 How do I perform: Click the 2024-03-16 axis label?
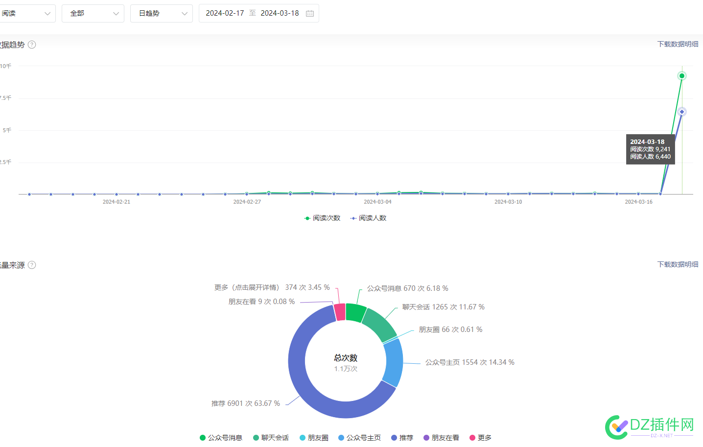pyautogui.click(x=639, y=202)
